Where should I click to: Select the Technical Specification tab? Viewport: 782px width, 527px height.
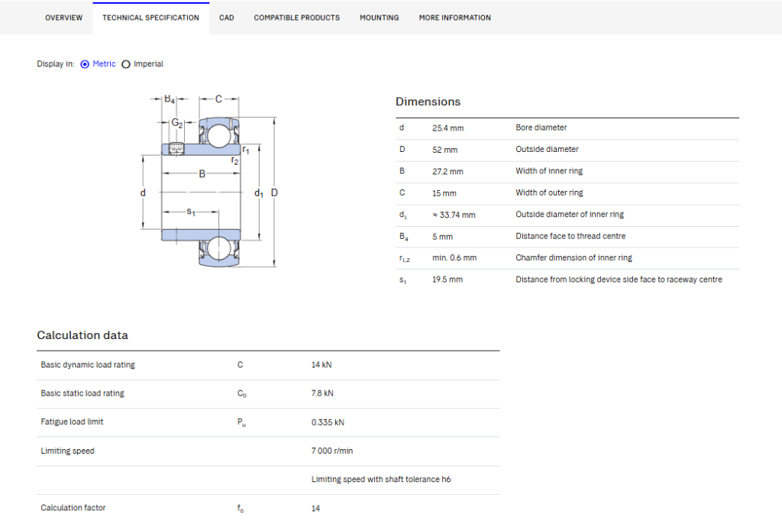click(x=150, y=18)
